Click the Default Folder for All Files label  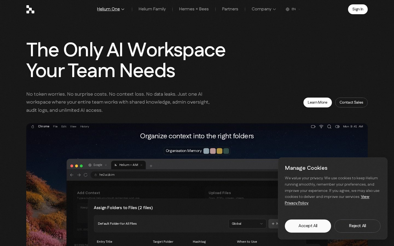click(117, 224)
